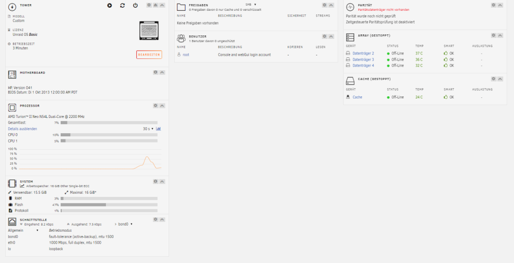Click the 24 C cache temperature
514x263 pixels.
pos(419,97)
